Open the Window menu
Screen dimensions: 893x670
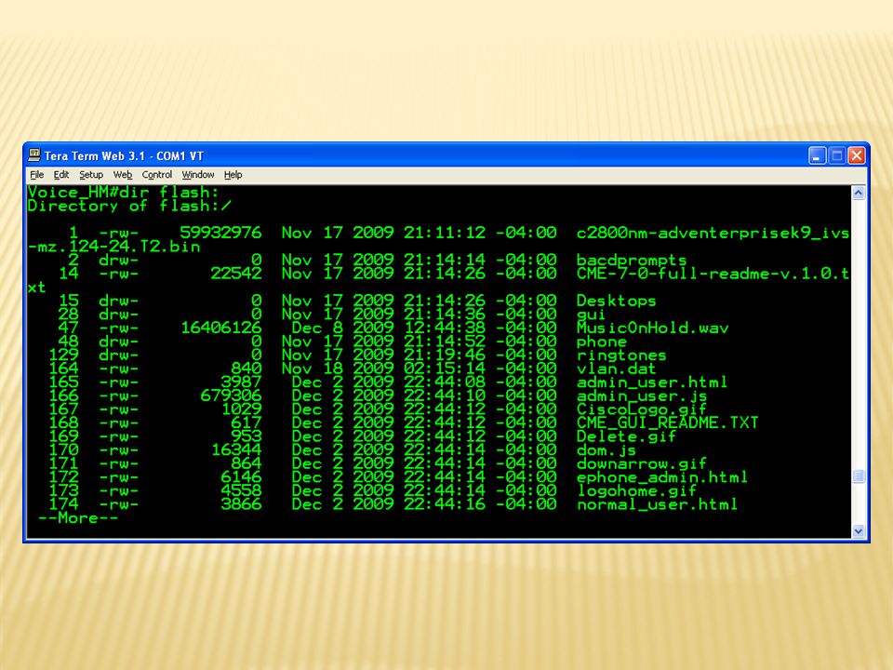(198, 175)
